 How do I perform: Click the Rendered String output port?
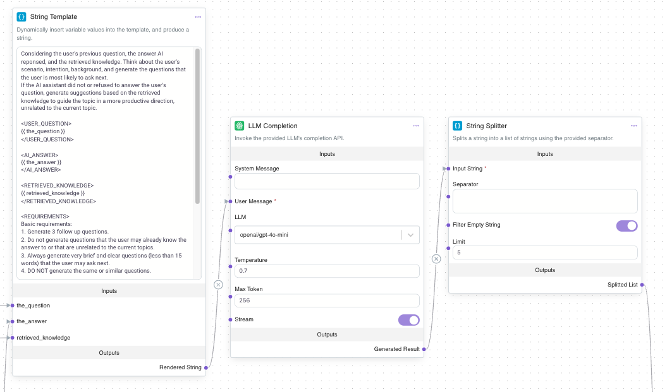pos(205,367)
